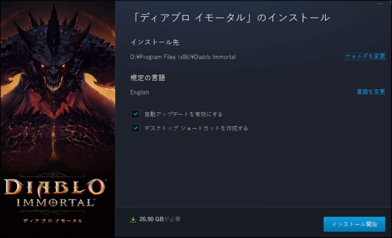
Task: Click the D:¥Program Files install path
Action: coord(183,57)
